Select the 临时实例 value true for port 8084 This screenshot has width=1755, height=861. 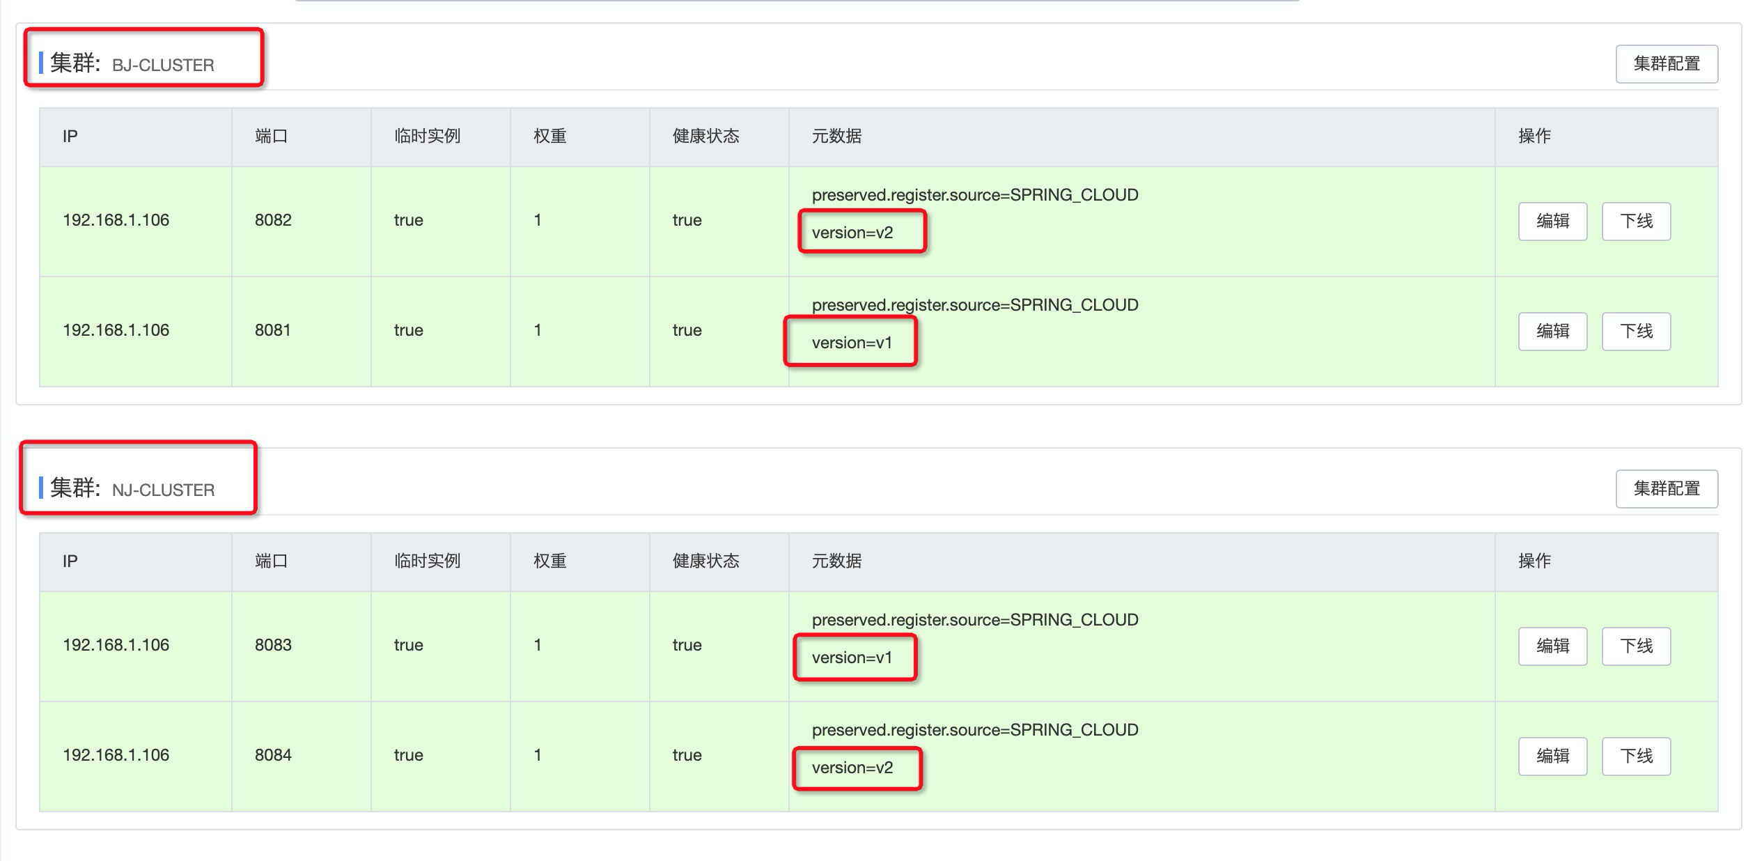[x=409, y=756]
